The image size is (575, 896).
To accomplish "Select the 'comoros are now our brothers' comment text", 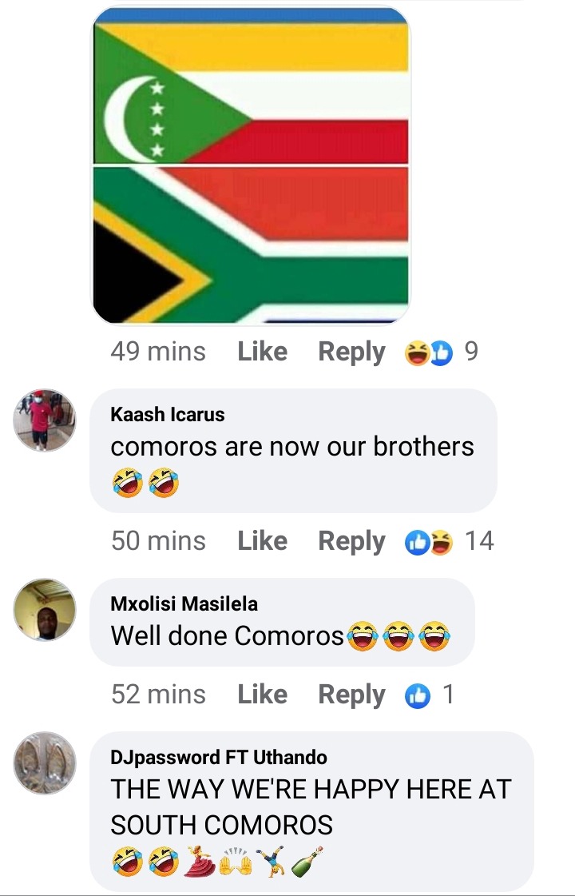I will pos(291,446).
